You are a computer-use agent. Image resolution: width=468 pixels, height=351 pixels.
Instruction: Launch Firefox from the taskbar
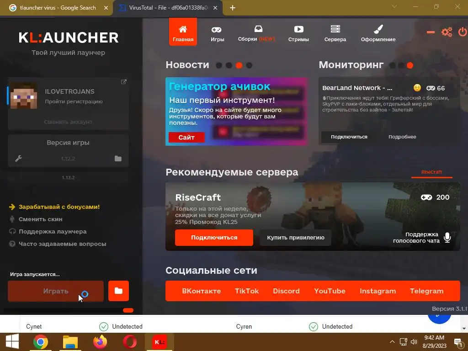click(x=100, y=342)
